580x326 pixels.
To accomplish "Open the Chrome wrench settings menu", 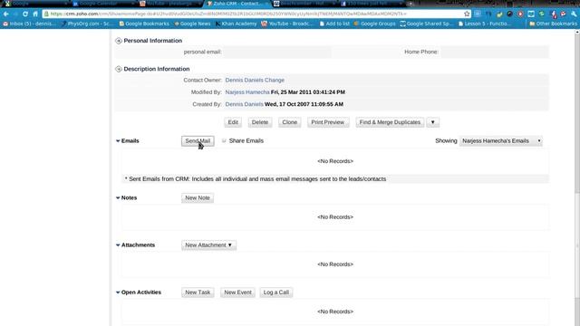I will click(574, 14).
